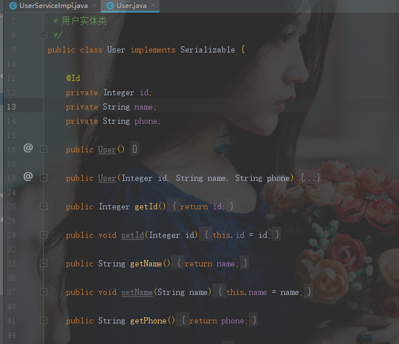This screenshot has width=399, height=344.
Task: Close the UserServiceImpl.java tab
Action: coord(94,5)
